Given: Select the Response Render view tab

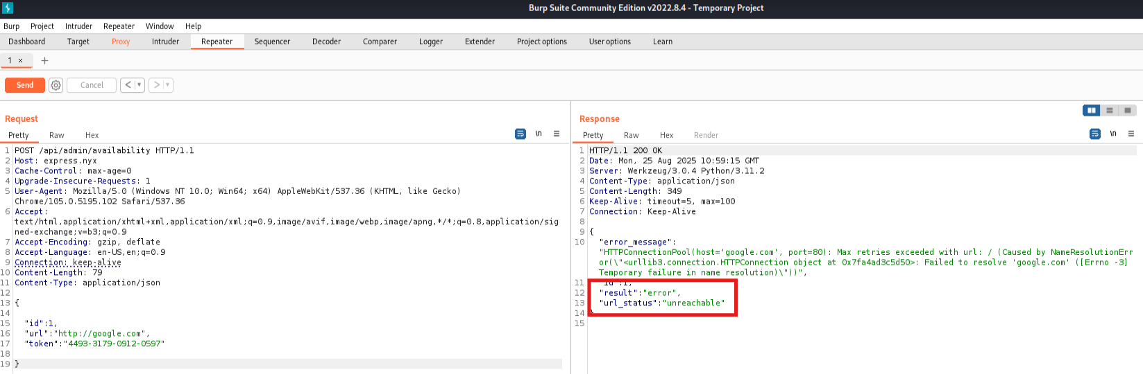Looking at the screenshot, I should click(x=706, y=135).
